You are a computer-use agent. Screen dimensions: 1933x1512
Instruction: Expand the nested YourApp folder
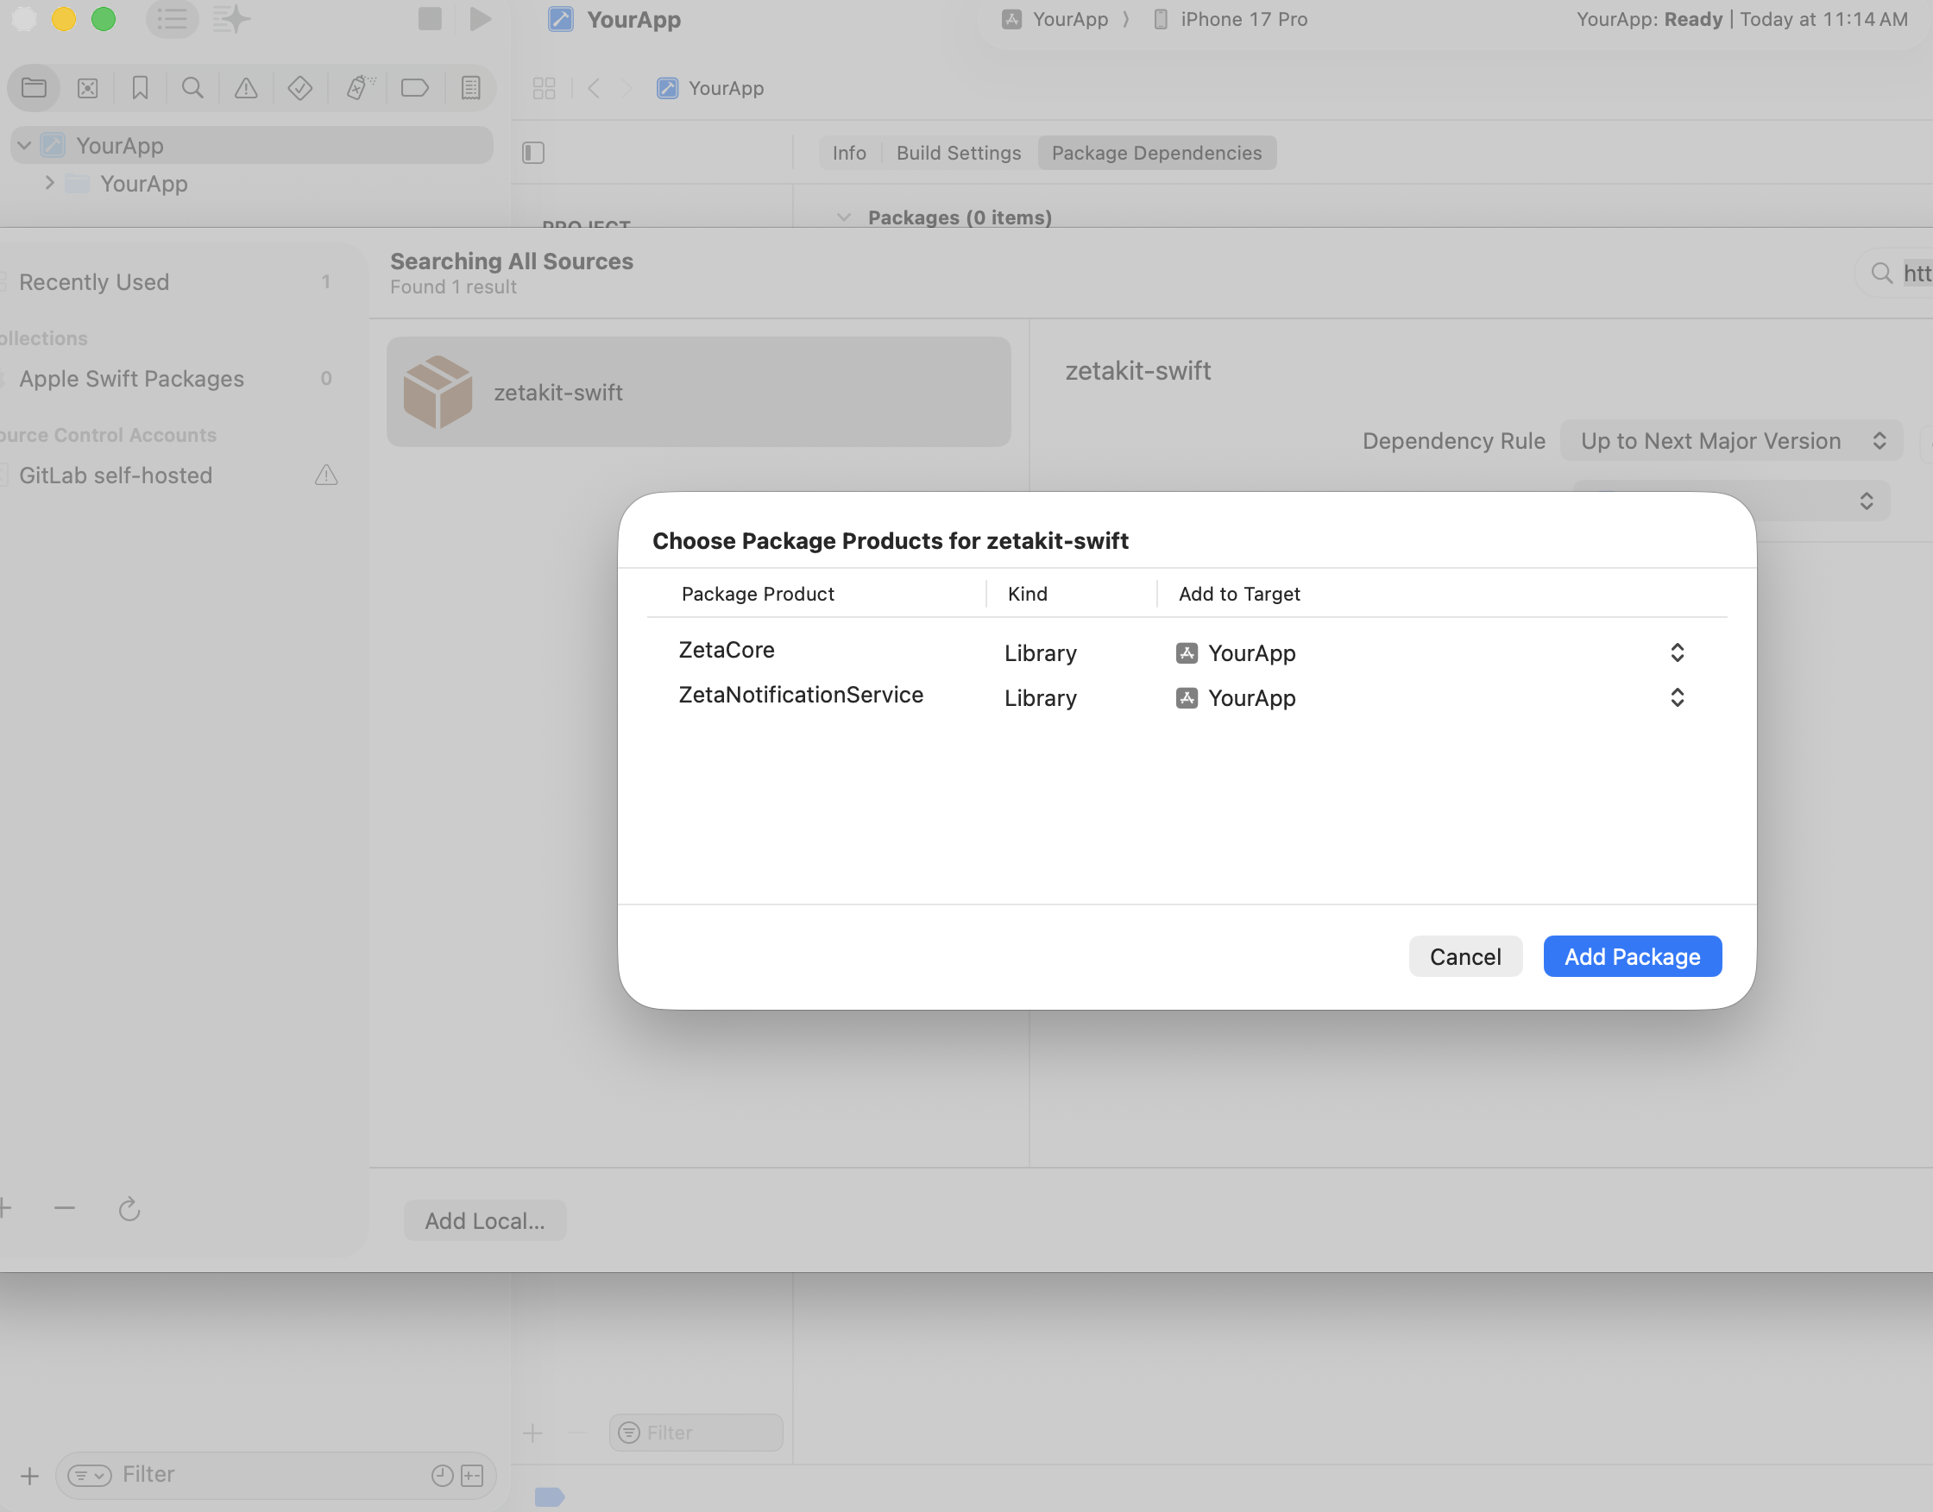click(49, 183)
